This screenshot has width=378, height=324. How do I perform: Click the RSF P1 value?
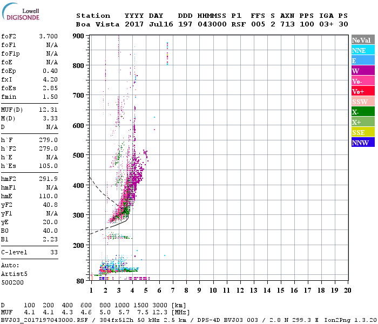coord(239,24)
